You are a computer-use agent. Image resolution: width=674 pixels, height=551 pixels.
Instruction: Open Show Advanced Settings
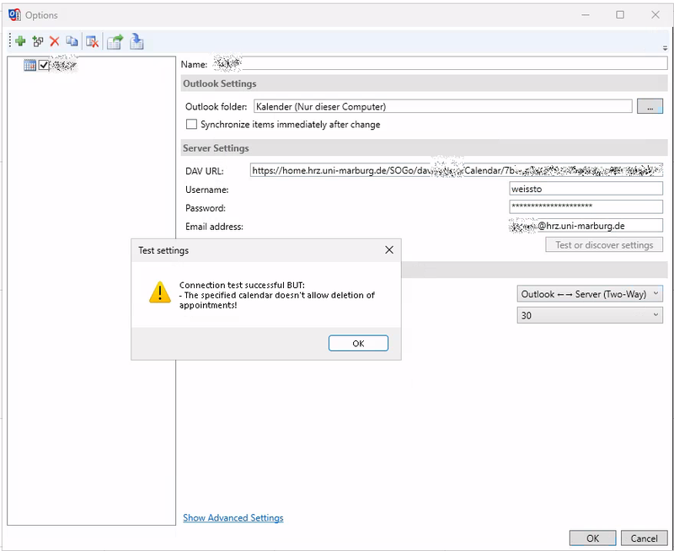[233, 517]
